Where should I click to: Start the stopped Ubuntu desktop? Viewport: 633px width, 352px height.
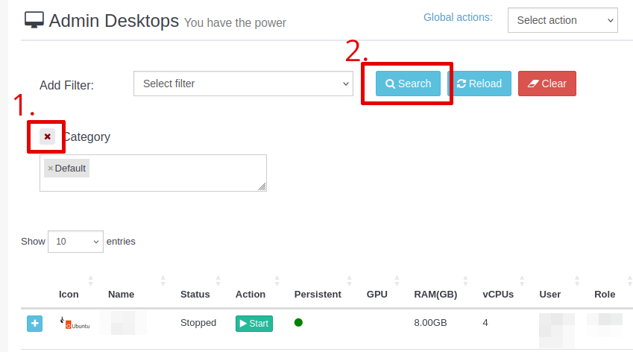[x=253, y=324]
